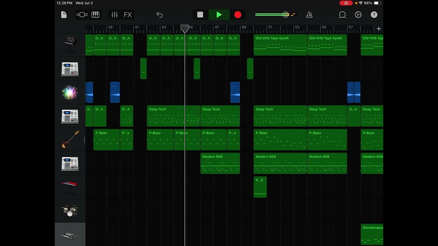Open song settings gear
Screen dimensions: 438x246
pos(358,15)
